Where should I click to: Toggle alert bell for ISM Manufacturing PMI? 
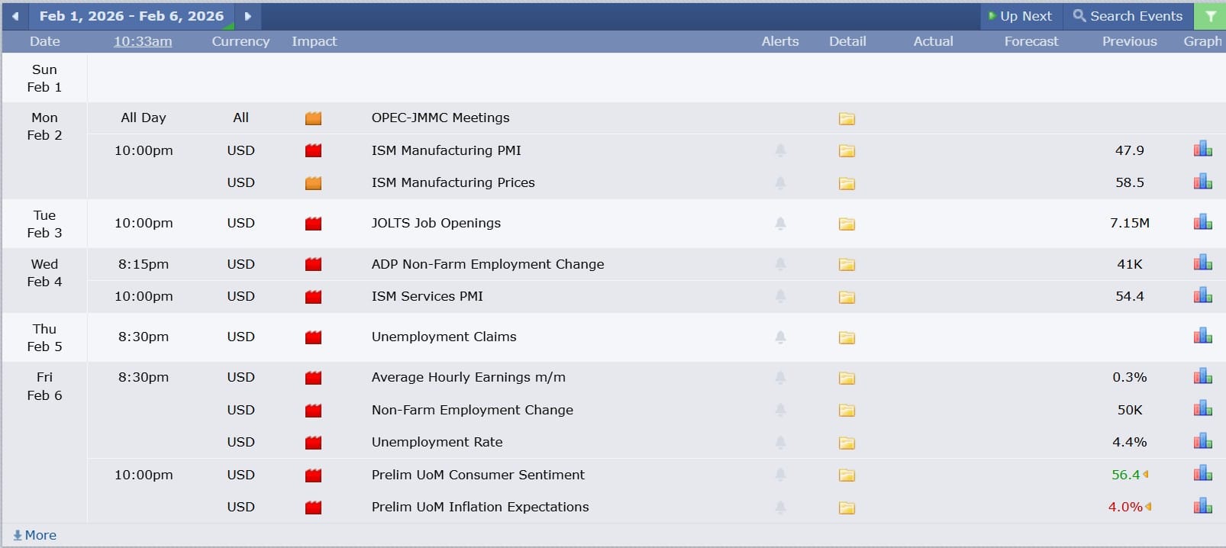tap(780, 150)
